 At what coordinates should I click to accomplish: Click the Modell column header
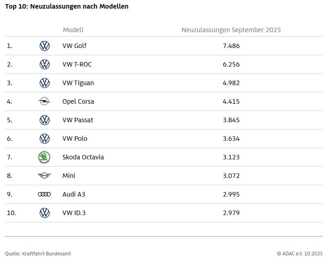click(73, 30)
